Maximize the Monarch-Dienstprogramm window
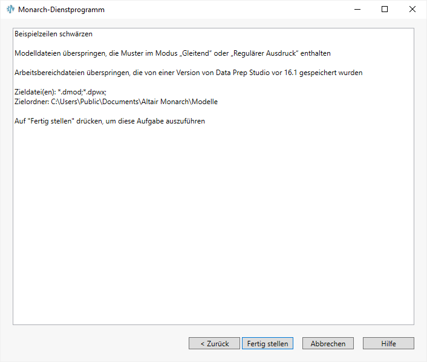Viewport: 427px width, 362px height. (385, 9)
